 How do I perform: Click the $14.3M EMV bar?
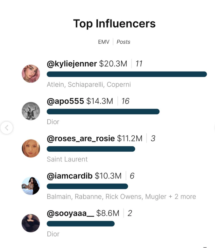pyautogui.click(x=103, y=112)
